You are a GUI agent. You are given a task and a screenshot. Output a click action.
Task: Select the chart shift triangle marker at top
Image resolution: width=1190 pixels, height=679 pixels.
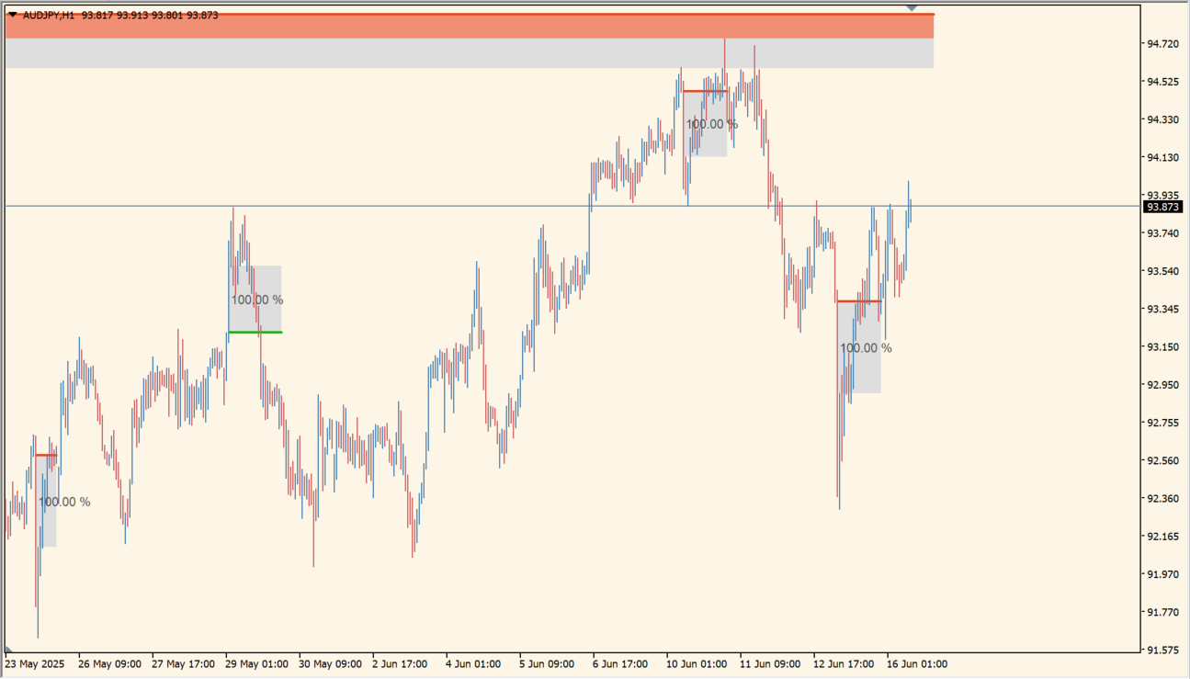912,7
